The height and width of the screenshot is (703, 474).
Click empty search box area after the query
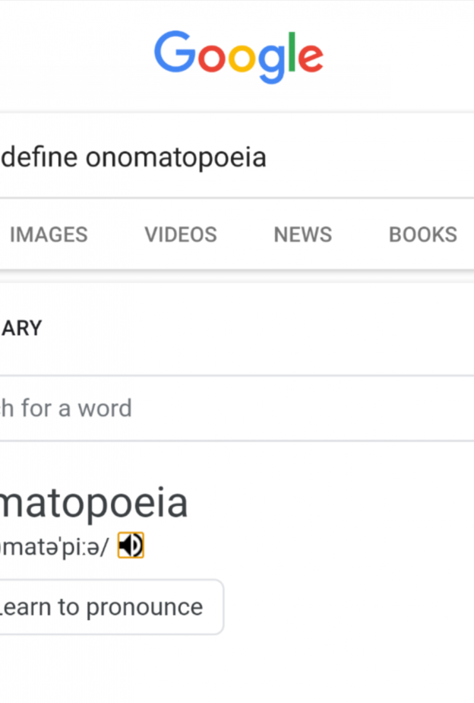coord(372,157)
